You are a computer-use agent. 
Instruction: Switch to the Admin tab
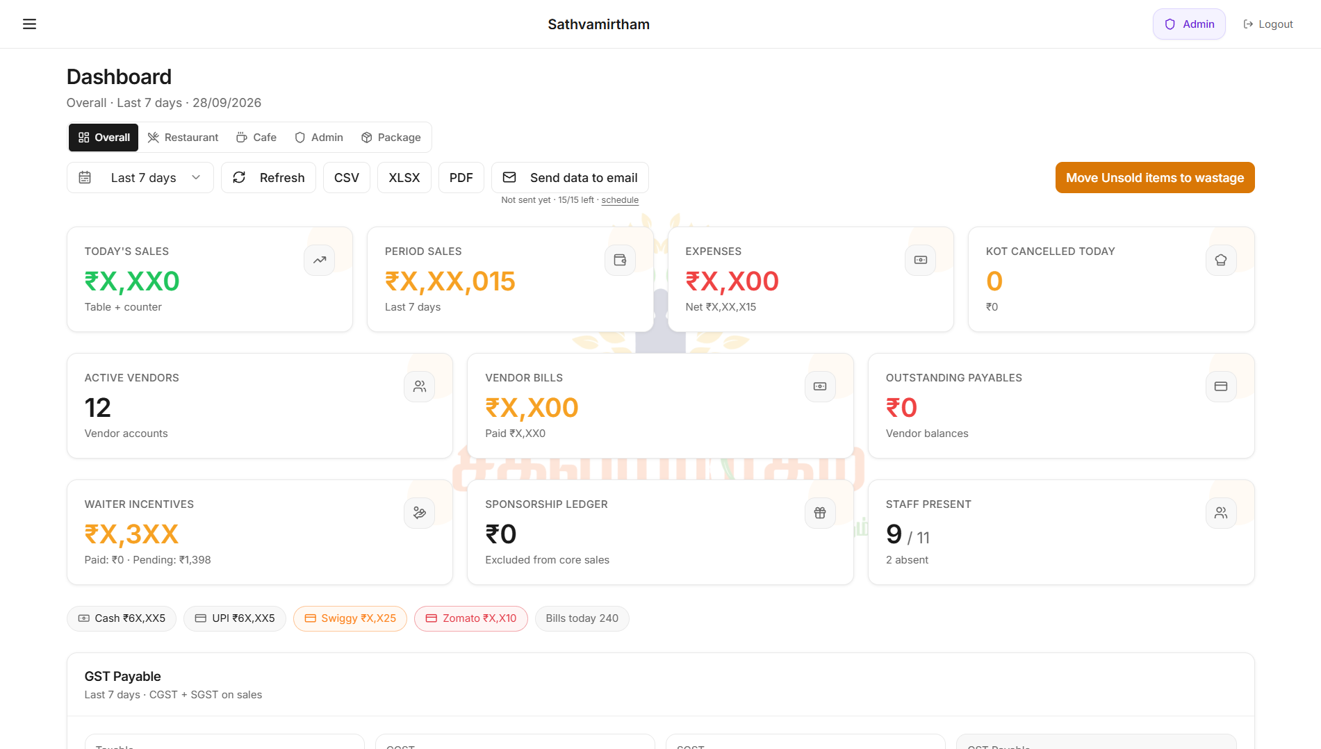coord(319,138)
